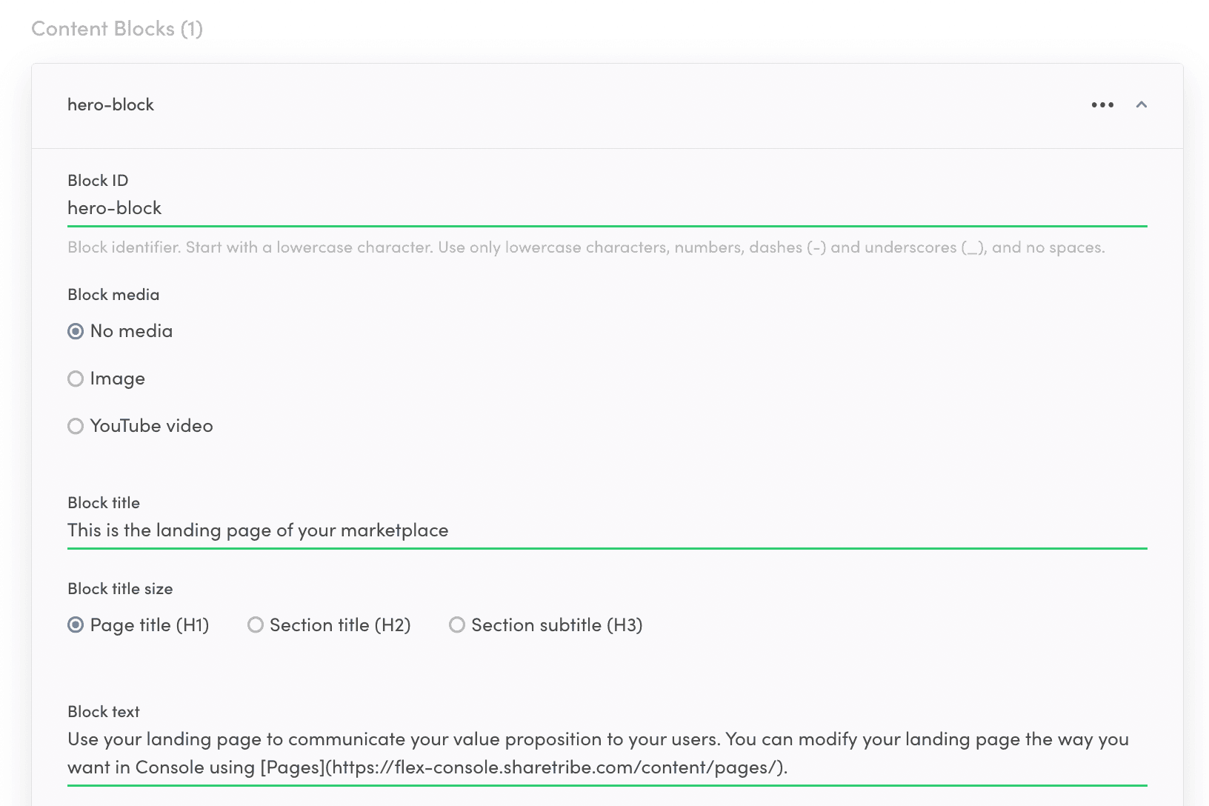Image resolution: width=1209 pixels, height=806 pixels.
Task: Collapse the hero-block section with chevron
Action: 1142,105
